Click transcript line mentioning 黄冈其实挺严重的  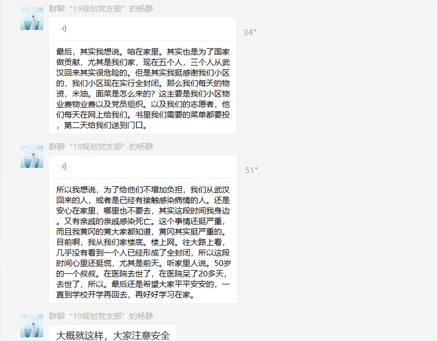coord(142,231)
